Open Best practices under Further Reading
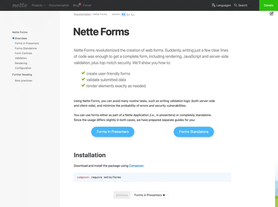Image resolution: width=278 pixels, height=207 pixels. coord(23,80)
